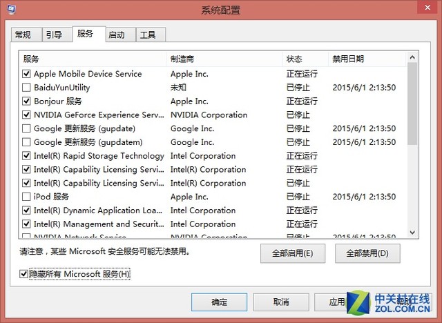Select Intel(R) Dynamic Application Loader row name
Screen dimensions: 442x323
[98, 211]
